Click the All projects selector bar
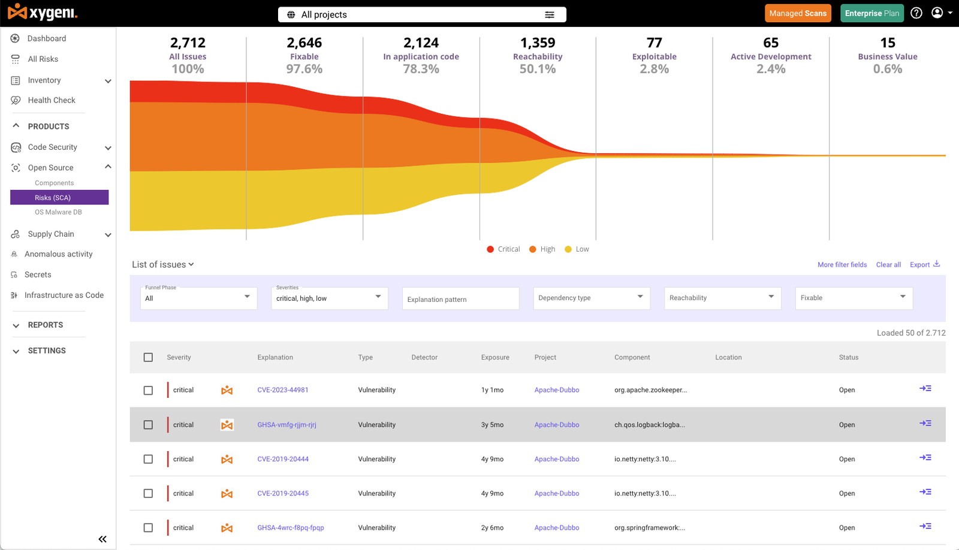The image size is (959, 550). 422,14
